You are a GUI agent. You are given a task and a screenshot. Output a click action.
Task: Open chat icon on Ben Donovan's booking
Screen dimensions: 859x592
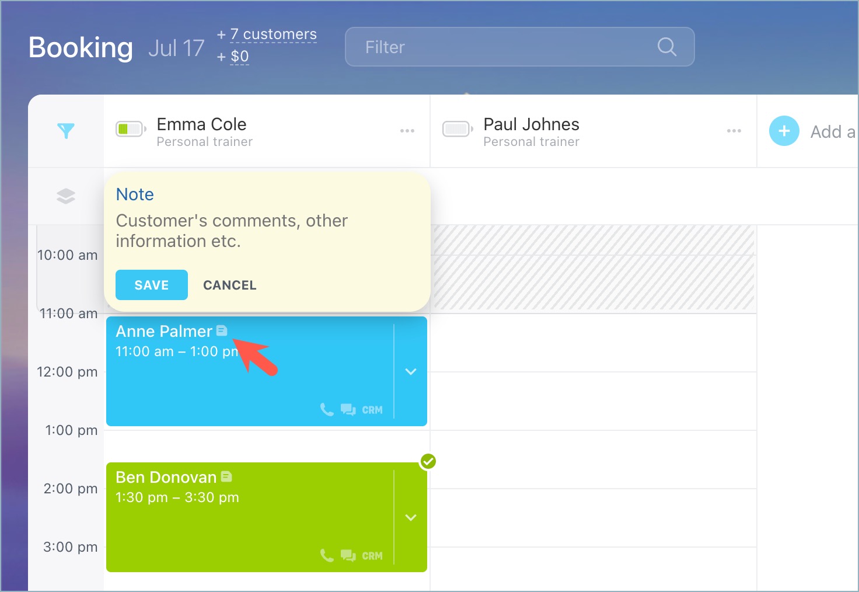(x=348, y=556)
